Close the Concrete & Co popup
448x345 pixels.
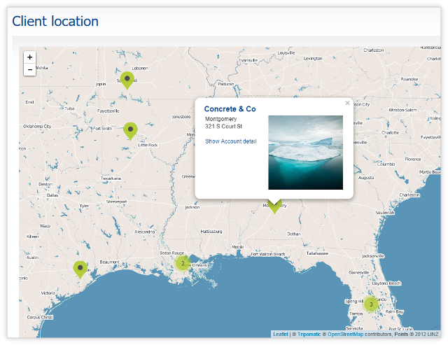tap(347, 103)
